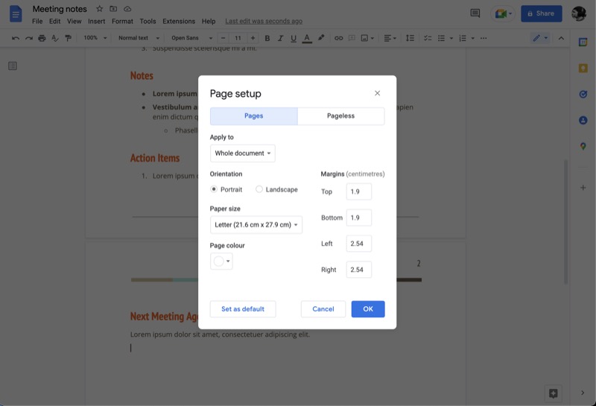Close the Page setup dialog
596x406 pixels.
[x=378, y=93]
